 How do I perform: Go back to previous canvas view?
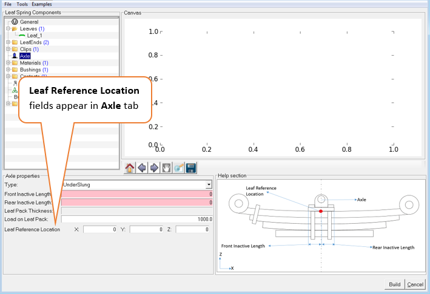[142, 168]
